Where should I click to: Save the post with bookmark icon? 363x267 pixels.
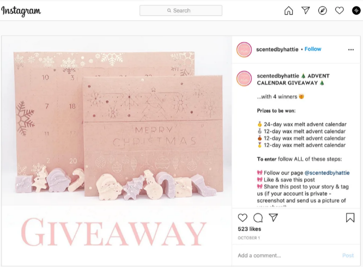coord(350,218)
